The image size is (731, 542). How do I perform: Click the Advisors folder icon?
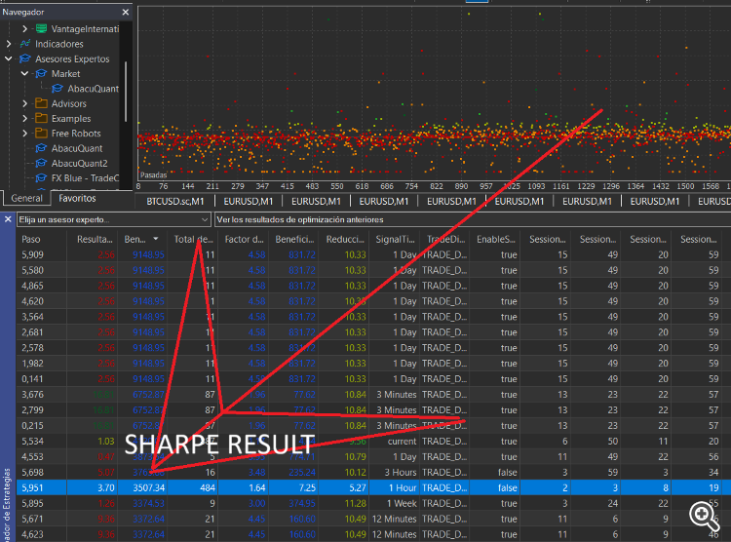tap(41, 103)
